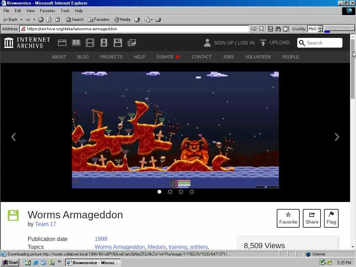Open the Texts book icon
This screenshot has height=267, width=356.
coord(76,43)
